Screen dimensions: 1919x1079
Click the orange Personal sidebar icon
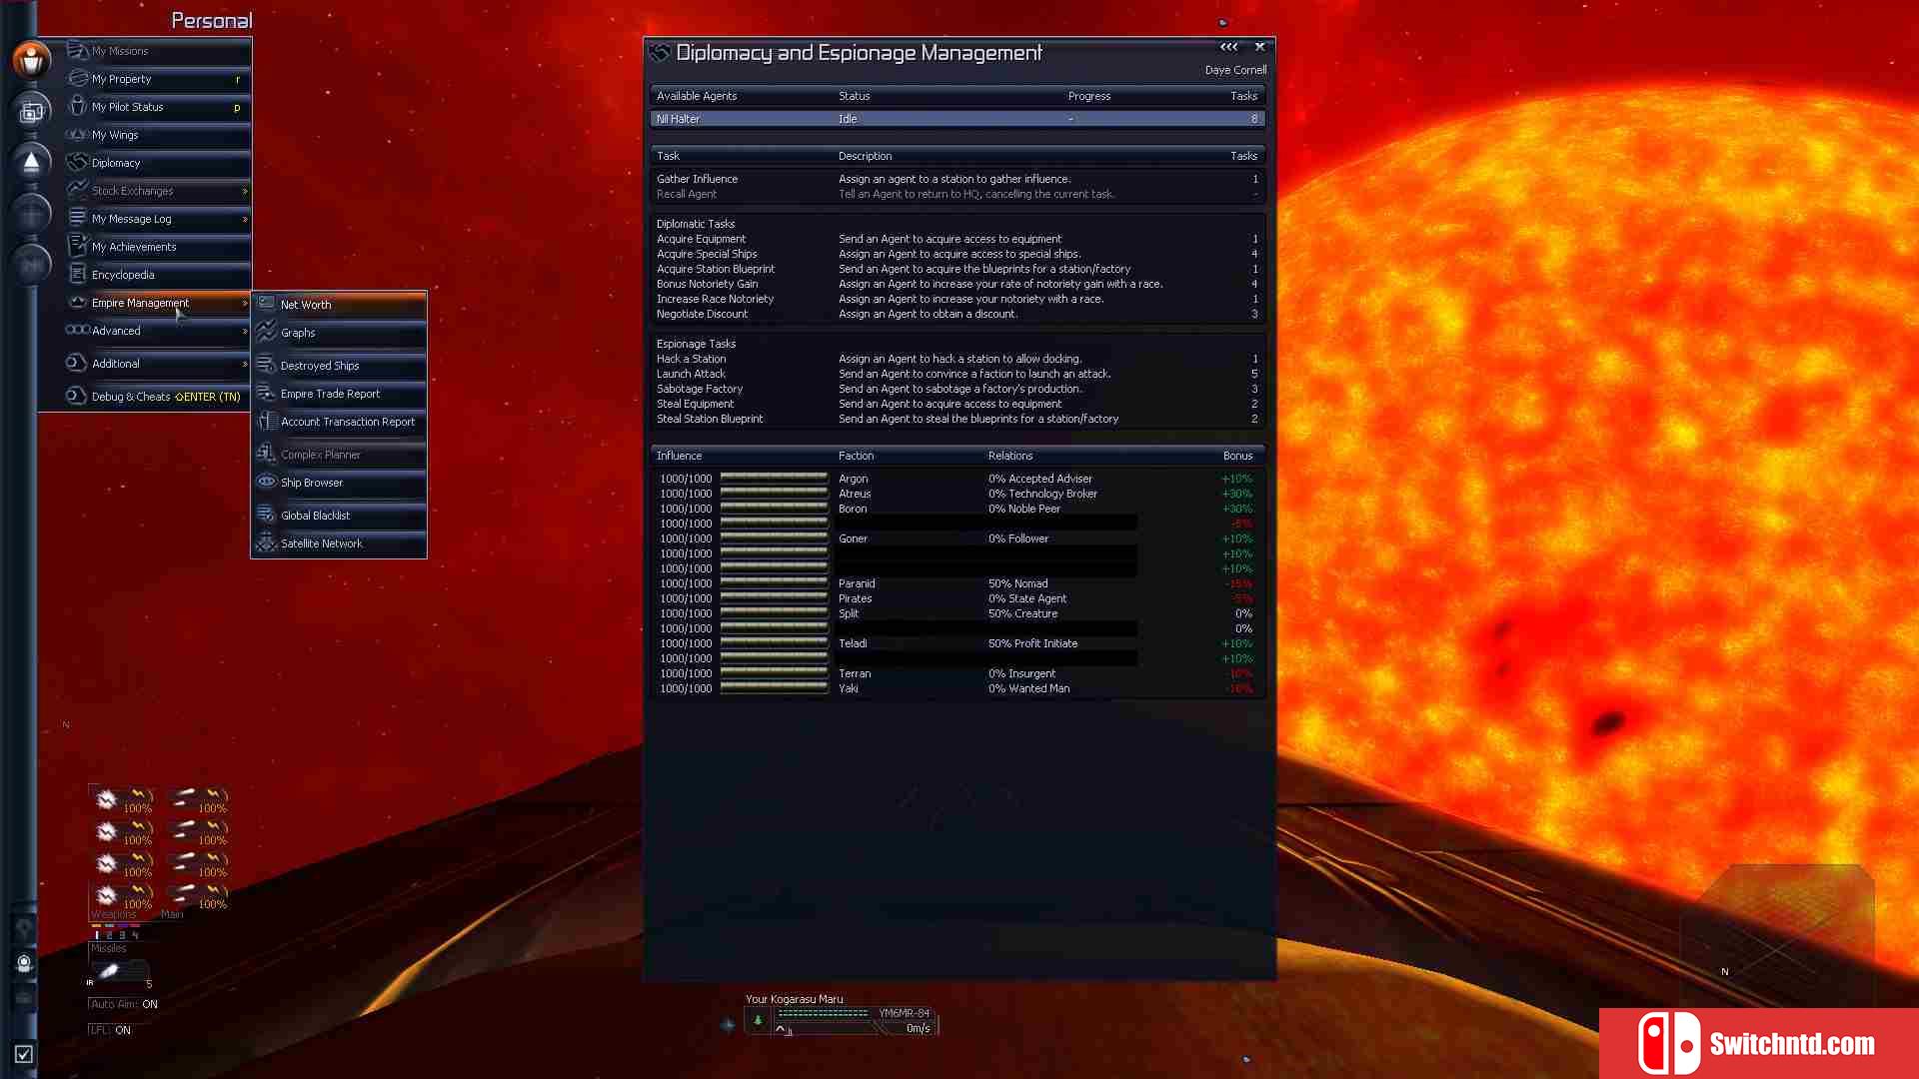click(32, 60)
